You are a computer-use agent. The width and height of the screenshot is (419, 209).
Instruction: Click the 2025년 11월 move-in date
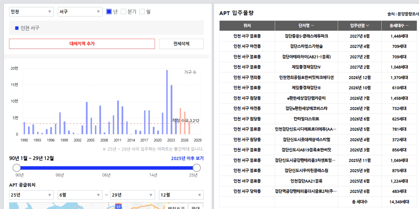tap(360, 160)
